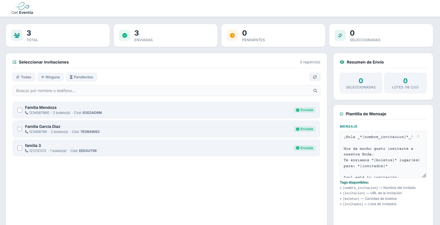
Task: Click the Resumen de Envío eye icon
Action: click(342, 62)
